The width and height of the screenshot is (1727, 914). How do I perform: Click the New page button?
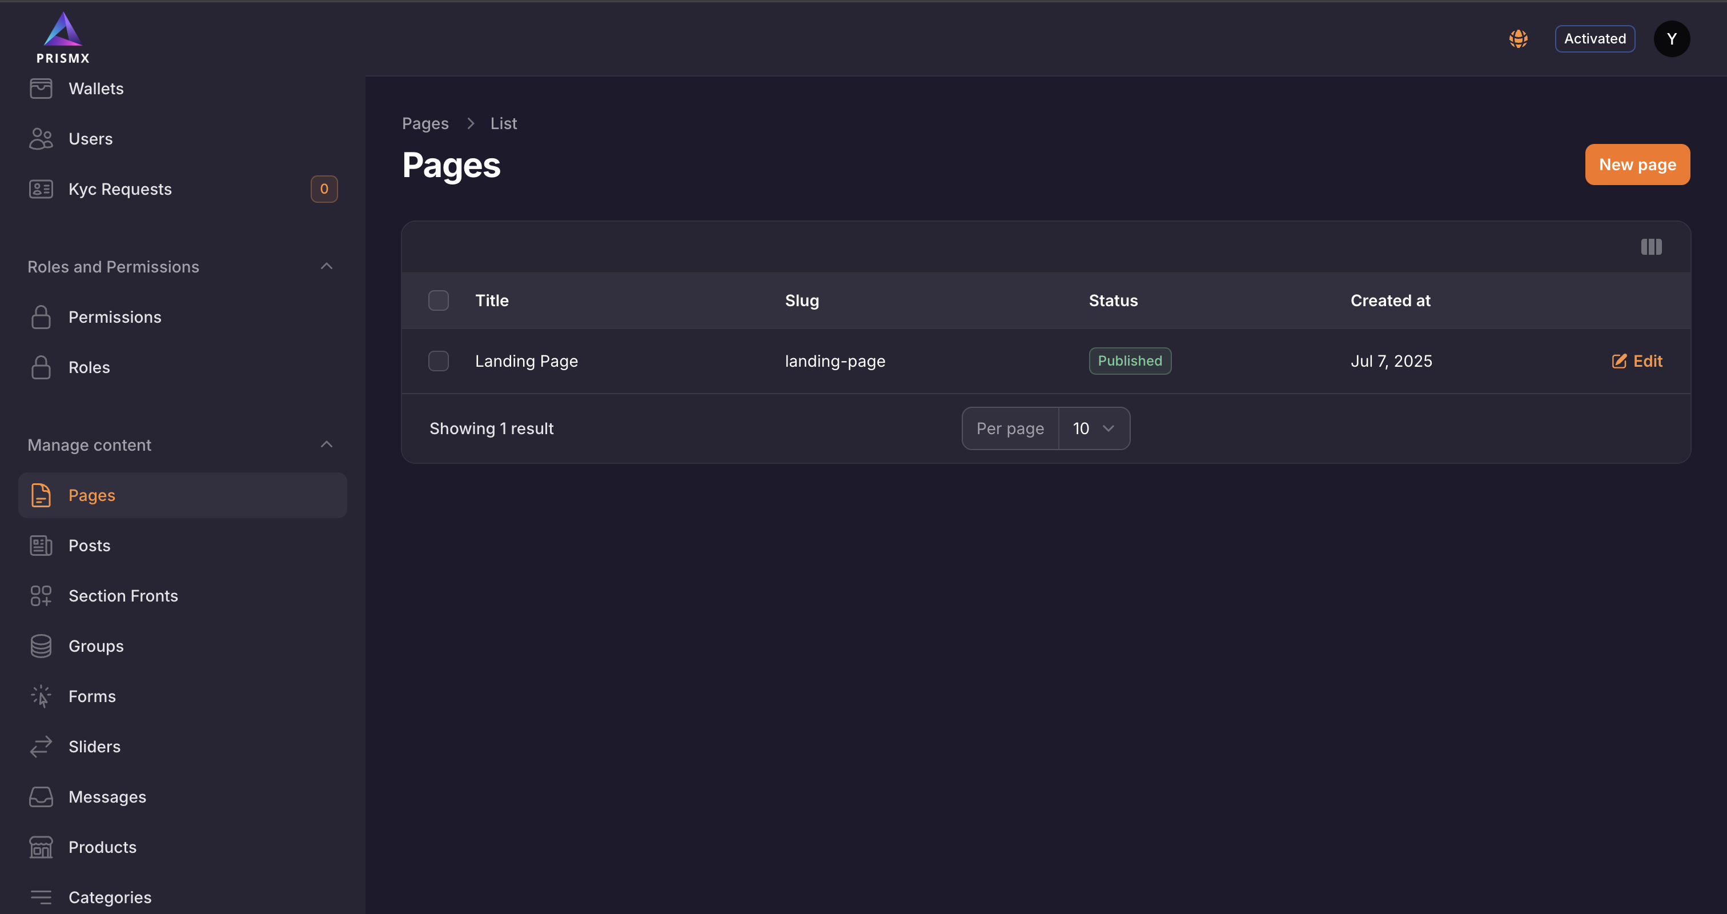click(x=1637, y=165)
